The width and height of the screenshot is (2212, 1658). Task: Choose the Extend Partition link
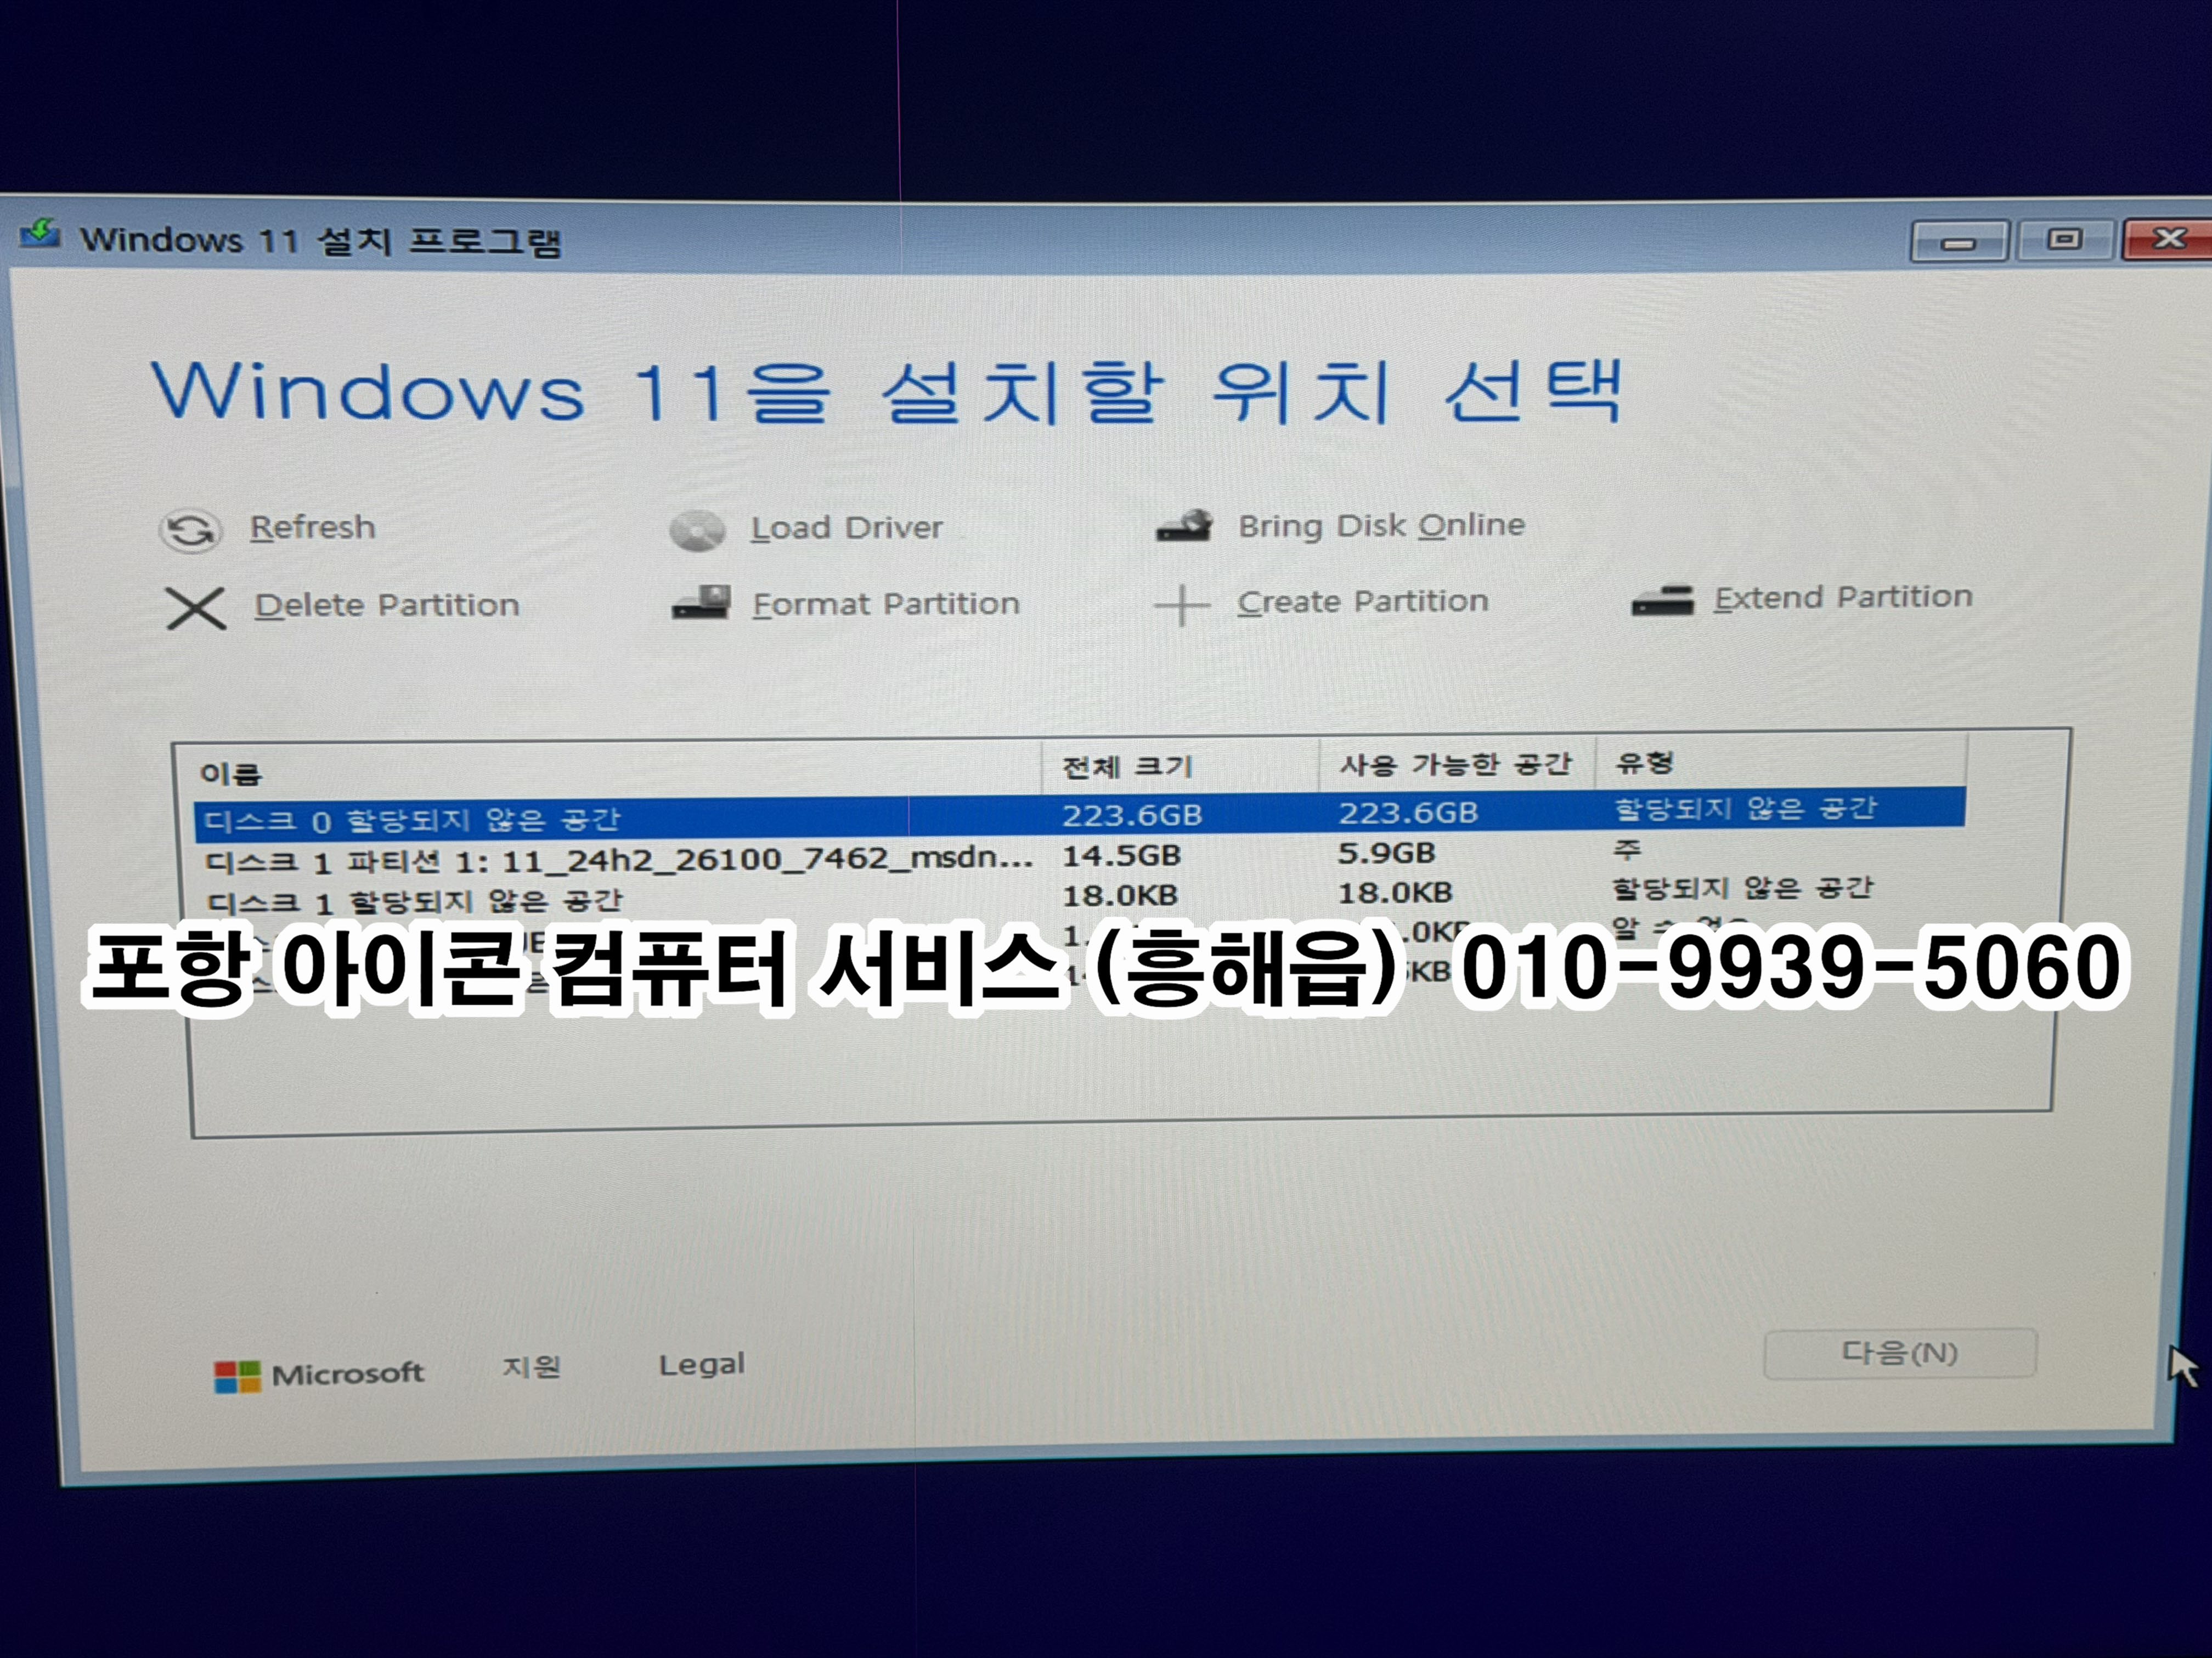[x=1843, y=597]
